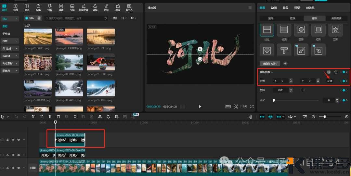Click the 反转 (invert) mask button
The height and width of the screenshot is (176, 351).
click(x=330, y=81)
